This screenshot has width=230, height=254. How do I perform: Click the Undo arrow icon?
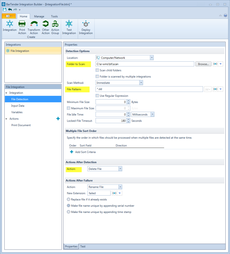pyautogui.click(x=10, y=9)
